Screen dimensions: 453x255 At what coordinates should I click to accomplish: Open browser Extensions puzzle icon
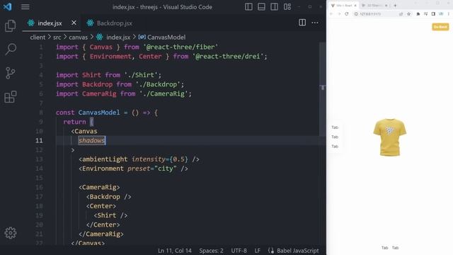[418, 14]
